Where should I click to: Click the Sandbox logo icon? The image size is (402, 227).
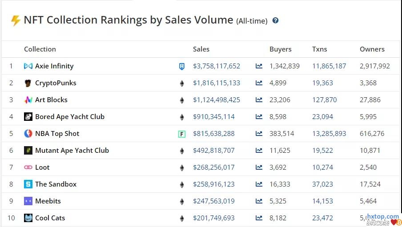pos(28,184)
